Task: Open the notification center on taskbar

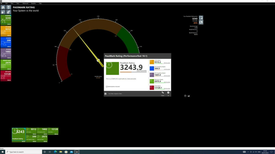Action: [x=272, y=152]
